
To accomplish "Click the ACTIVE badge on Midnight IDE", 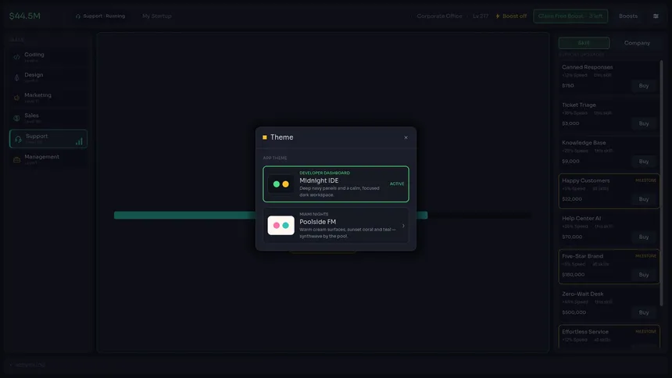I will click(397, 184).
